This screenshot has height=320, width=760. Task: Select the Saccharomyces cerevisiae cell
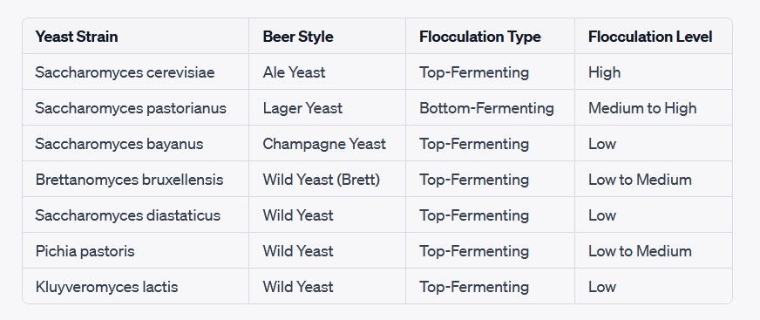coord(136,71)
